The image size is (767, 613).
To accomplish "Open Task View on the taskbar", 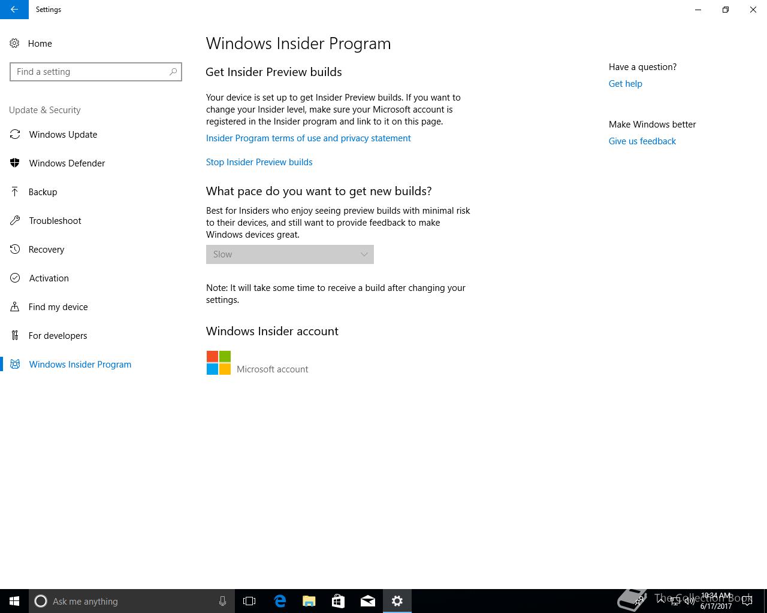I will point(249,601).
